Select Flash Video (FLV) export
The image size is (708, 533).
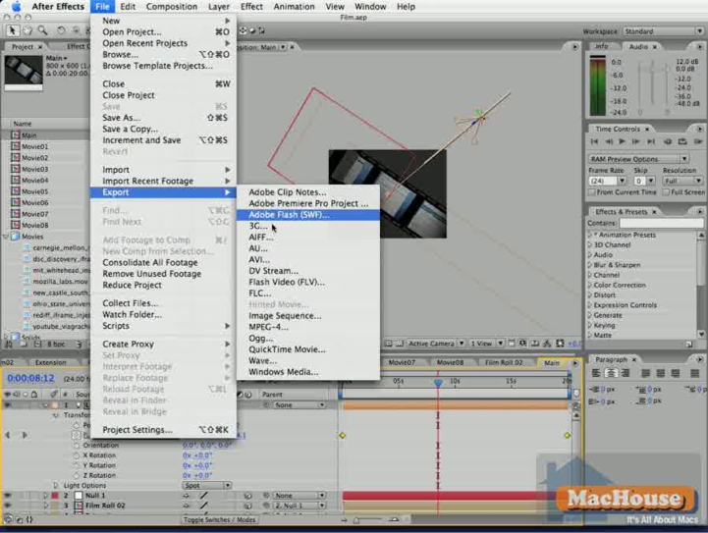tap(307, 282)
